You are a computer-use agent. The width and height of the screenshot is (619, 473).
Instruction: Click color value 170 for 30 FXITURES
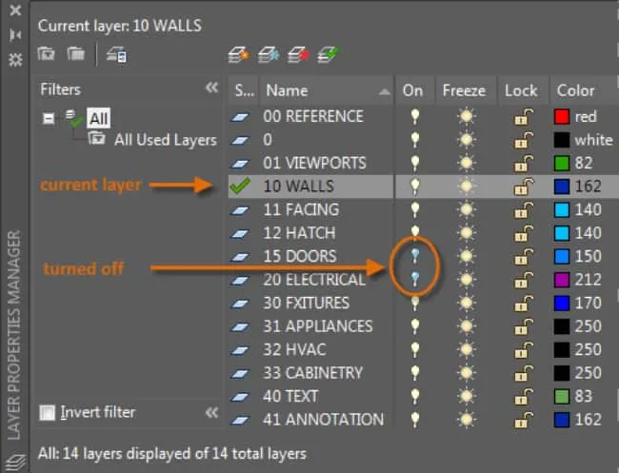click(x=588, y=303)
